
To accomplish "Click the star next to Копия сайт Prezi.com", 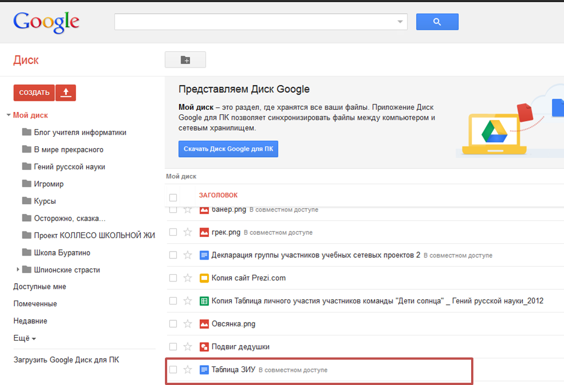I will tap(188, 278).
